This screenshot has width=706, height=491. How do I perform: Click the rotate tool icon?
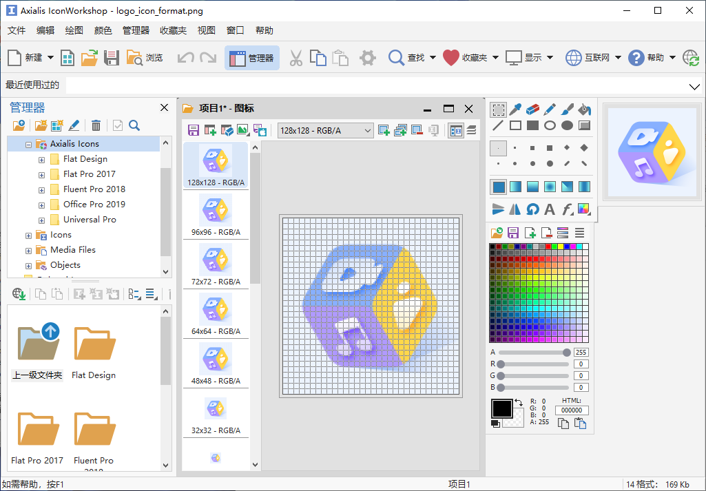(532, 209)
